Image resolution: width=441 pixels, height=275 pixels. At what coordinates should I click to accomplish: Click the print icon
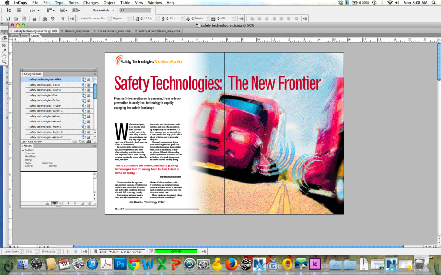[x=35, y=19]
